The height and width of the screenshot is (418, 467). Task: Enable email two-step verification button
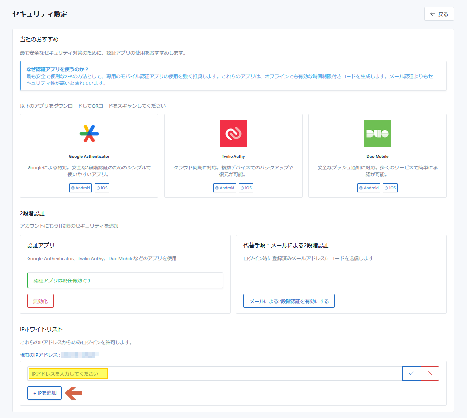point(289,301)
